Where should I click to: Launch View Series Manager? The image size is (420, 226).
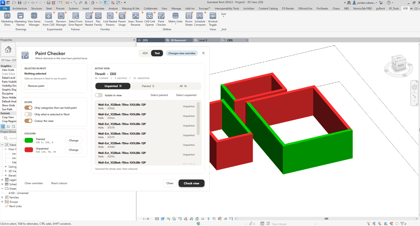[34, 19]
